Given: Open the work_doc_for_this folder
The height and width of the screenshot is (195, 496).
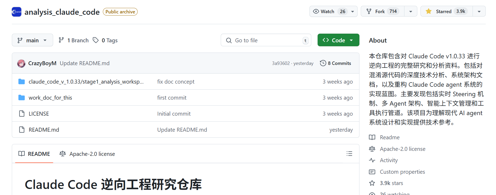Looking at the screenshot, I should 50,98.
